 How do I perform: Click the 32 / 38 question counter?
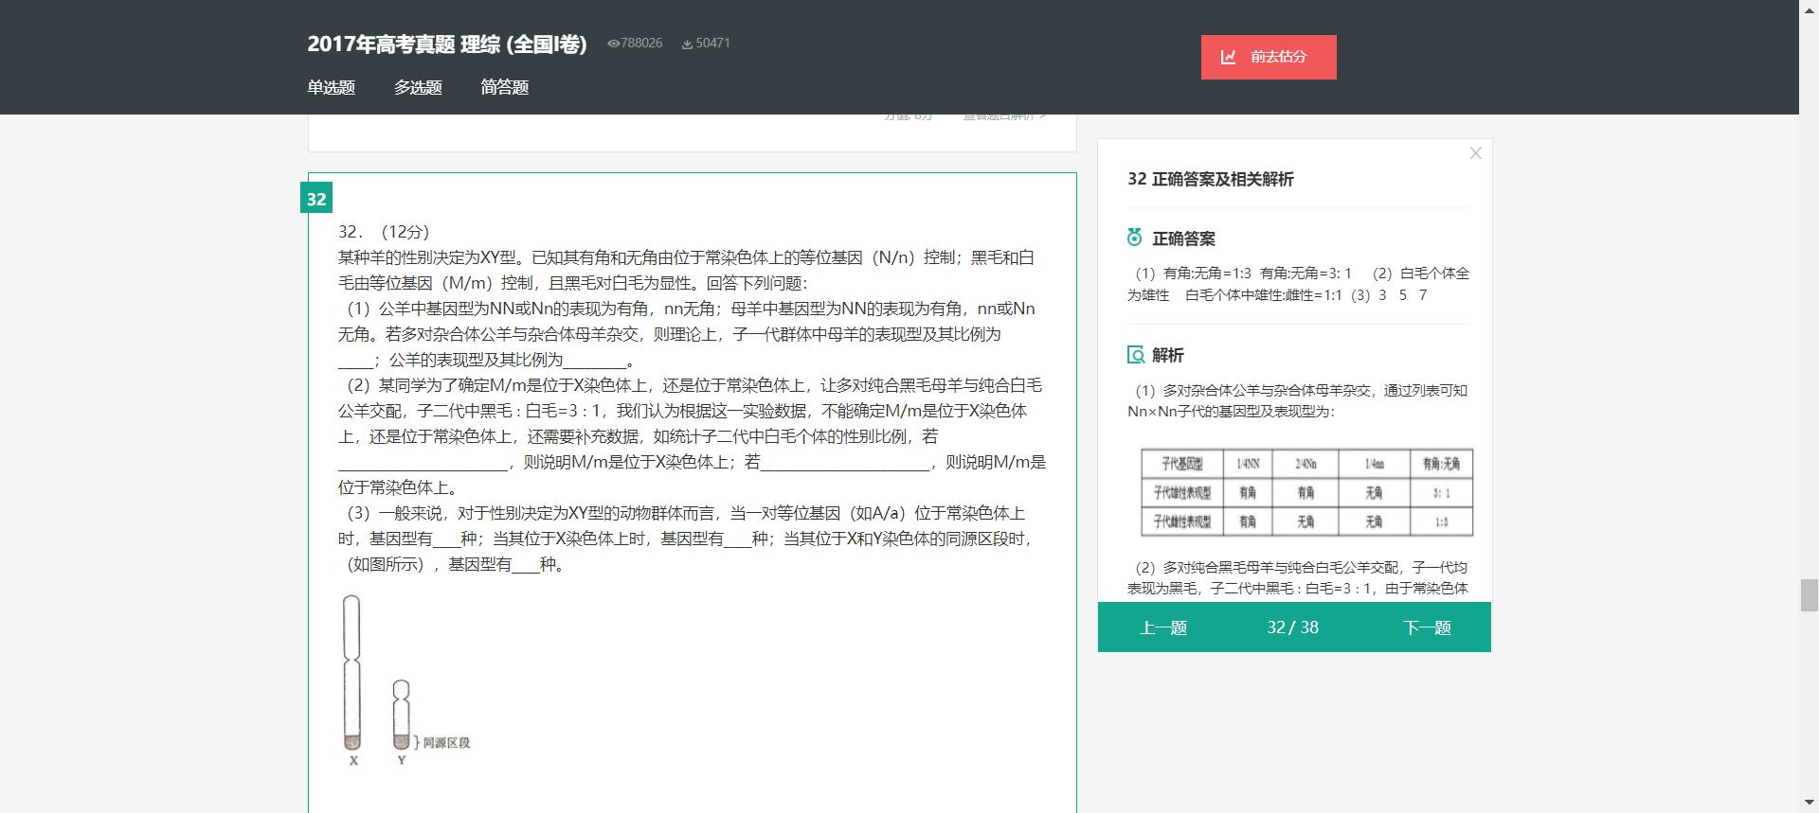pos(1292,627)
